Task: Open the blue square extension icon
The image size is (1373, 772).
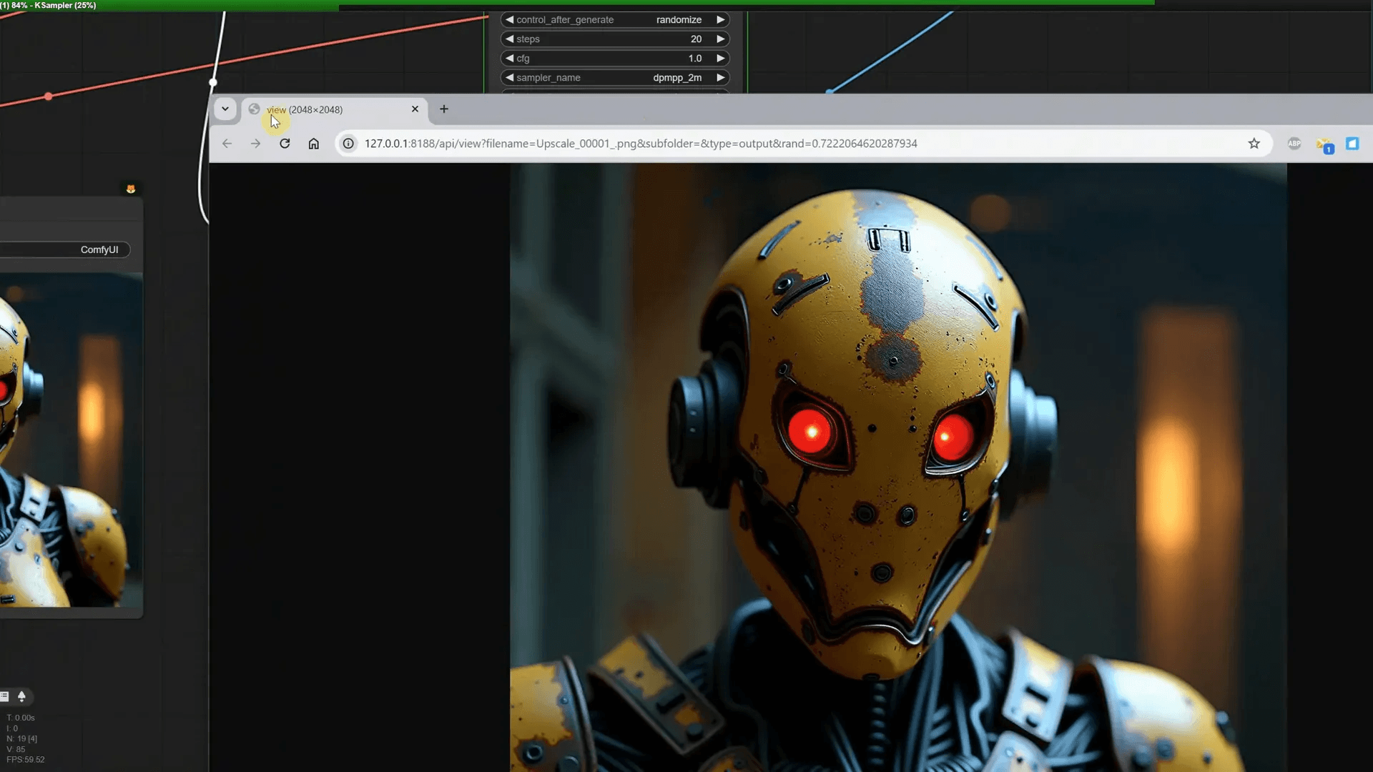Action: (1352, 144)
